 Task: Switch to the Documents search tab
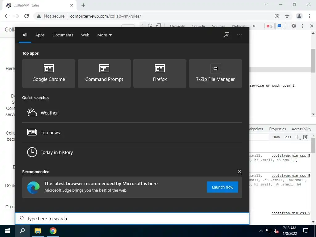tap(63, 35)
